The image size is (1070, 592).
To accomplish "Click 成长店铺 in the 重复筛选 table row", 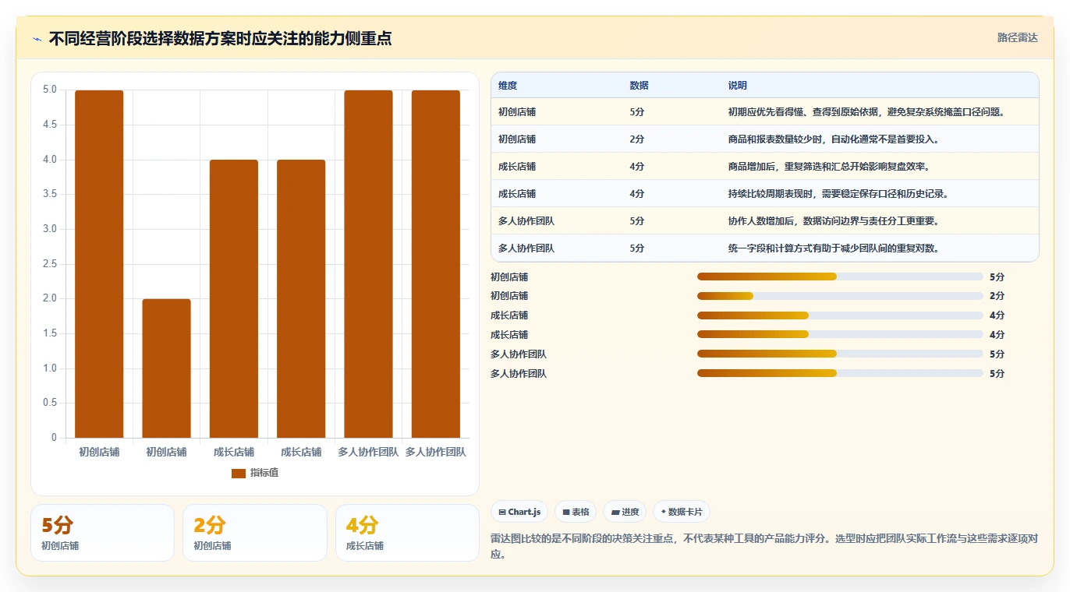I will 517,166.
